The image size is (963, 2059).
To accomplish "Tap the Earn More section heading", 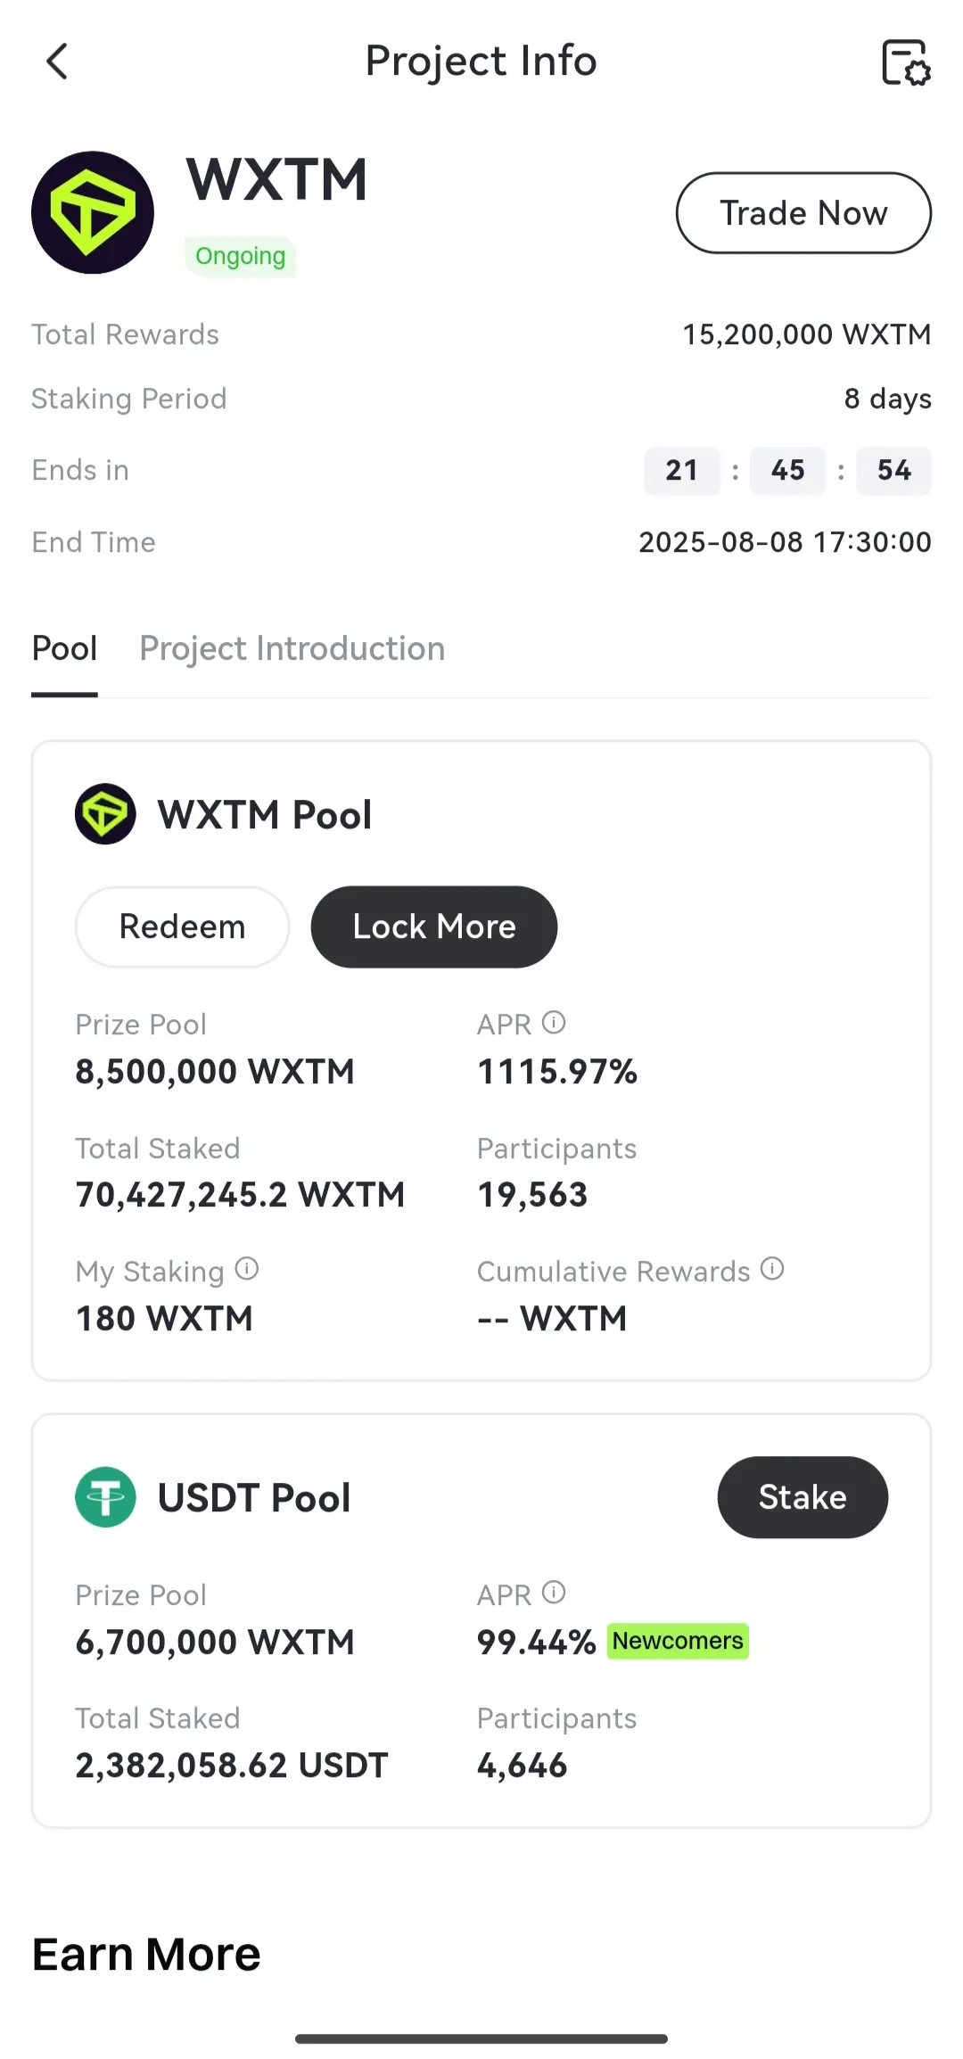I will point(146,1955).
